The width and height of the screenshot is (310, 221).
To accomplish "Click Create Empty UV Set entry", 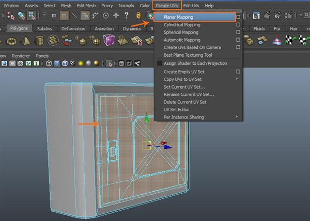I will [184, 72].
